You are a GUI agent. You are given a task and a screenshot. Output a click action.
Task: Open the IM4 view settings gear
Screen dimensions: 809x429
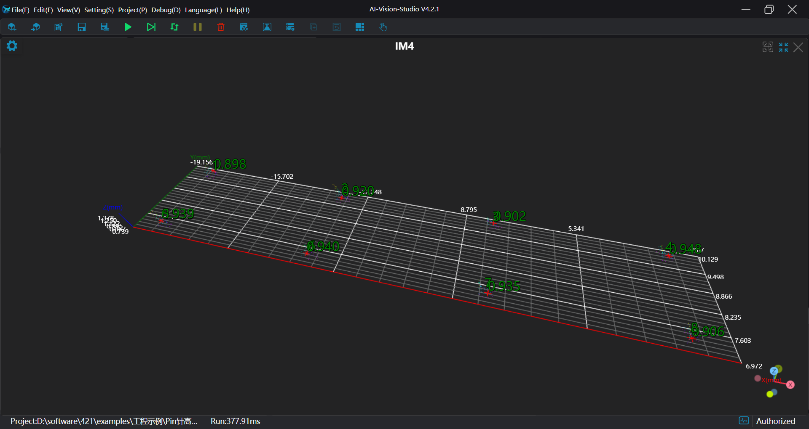coord(12,46)
